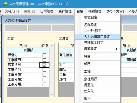Viewport: 137px width, 103px height.
Task: Select 環境設定 from the 台帳 menu
Action: pos(90,17)
